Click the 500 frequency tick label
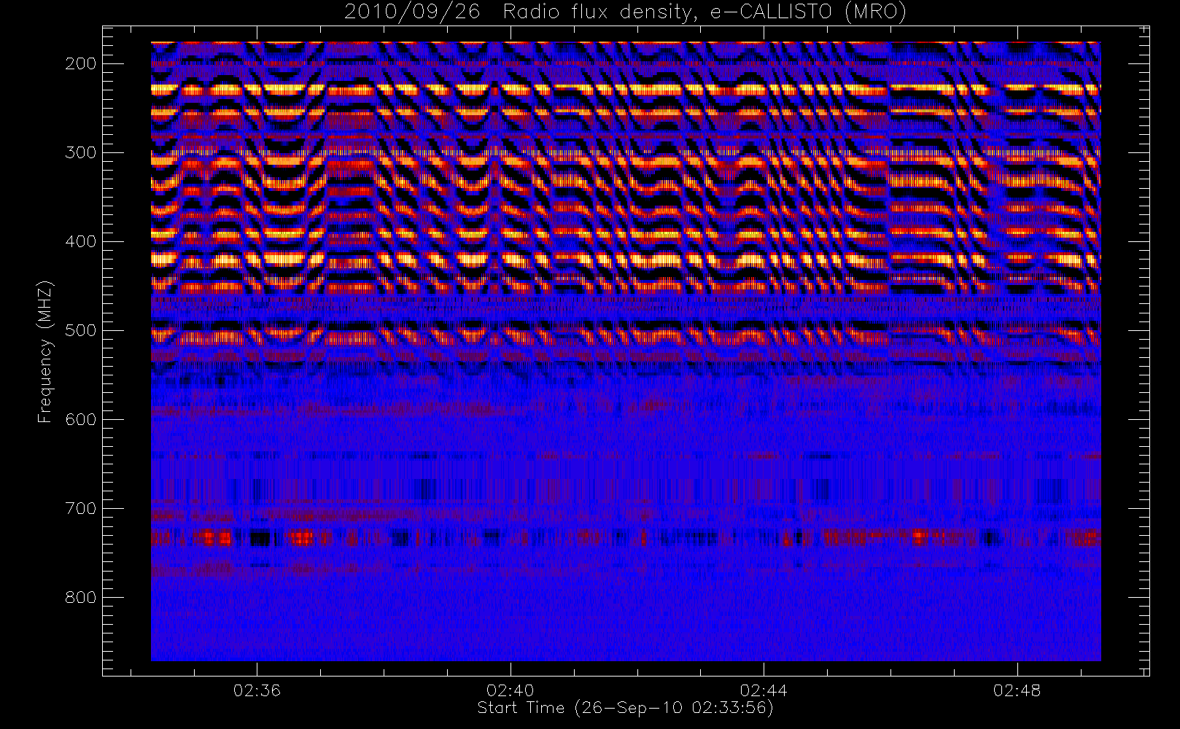1180x729 pixels. (x=81, y=330)
